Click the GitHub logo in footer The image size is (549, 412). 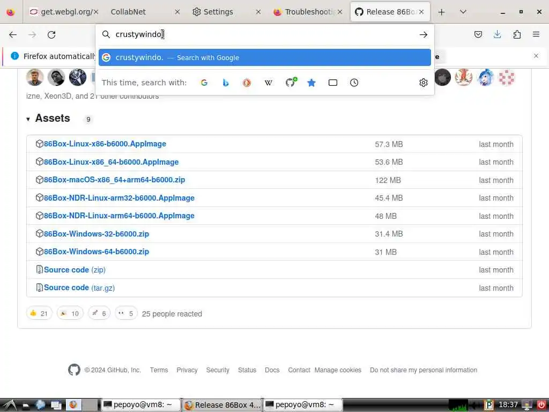(74, 370)
